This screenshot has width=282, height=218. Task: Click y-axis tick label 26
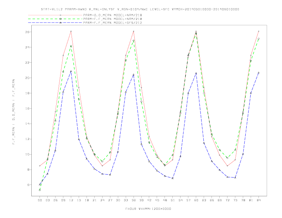point(28,32)
